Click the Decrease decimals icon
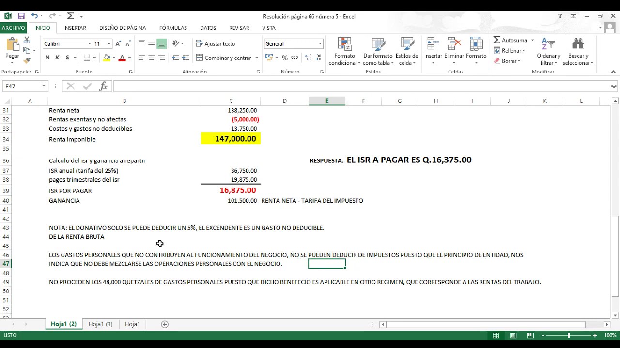Viewport: 620px width, 348px height. tap(318, 58)
